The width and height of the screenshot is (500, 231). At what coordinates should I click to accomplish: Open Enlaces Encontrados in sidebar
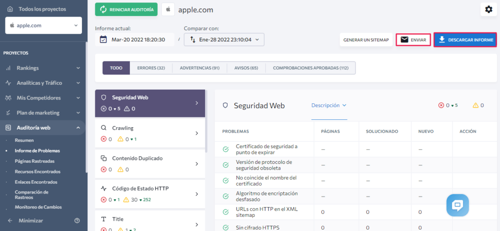36,182
